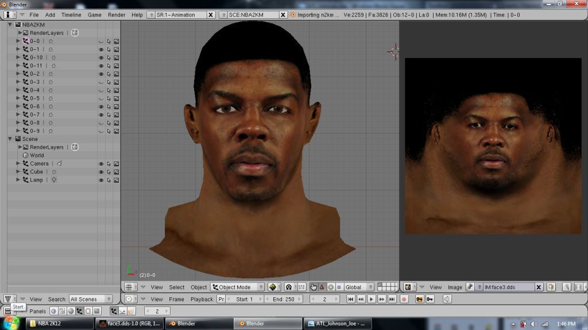Toggle renderability icon for Lamp
Image resolution: width=588 pixels, height=330 pixels.
[x=117, y=180]
